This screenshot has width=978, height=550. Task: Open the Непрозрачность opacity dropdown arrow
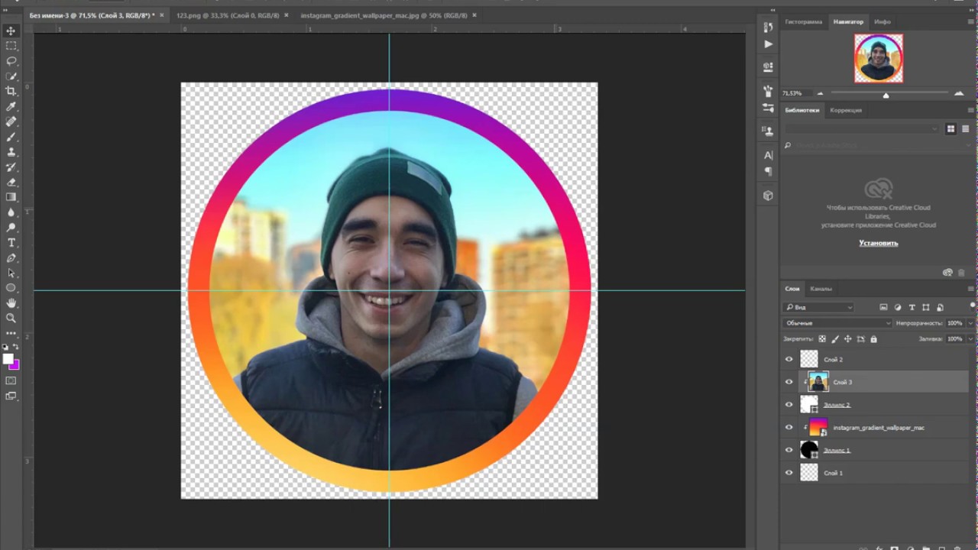(971, 323)
